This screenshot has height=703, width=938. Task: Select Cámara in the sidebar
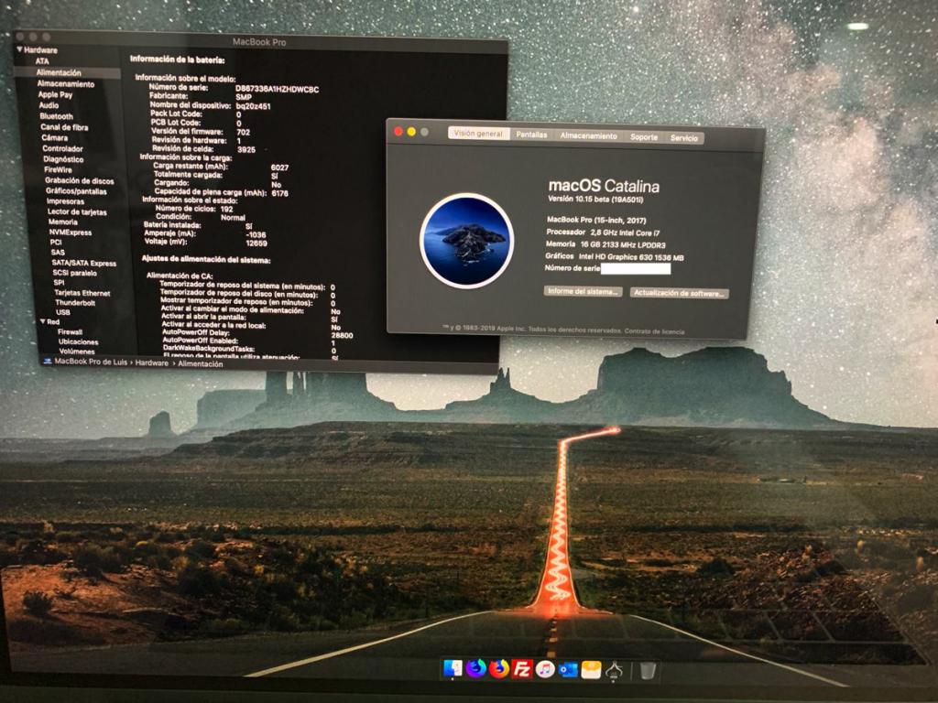[x=54, y=137]
